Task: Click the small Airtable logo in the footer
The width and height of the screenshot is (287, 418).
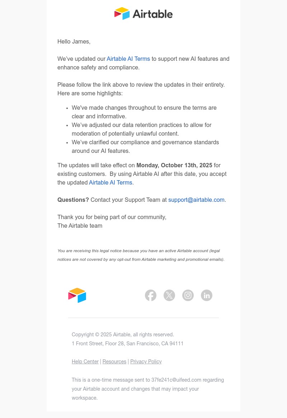Action: coord(77,295)
